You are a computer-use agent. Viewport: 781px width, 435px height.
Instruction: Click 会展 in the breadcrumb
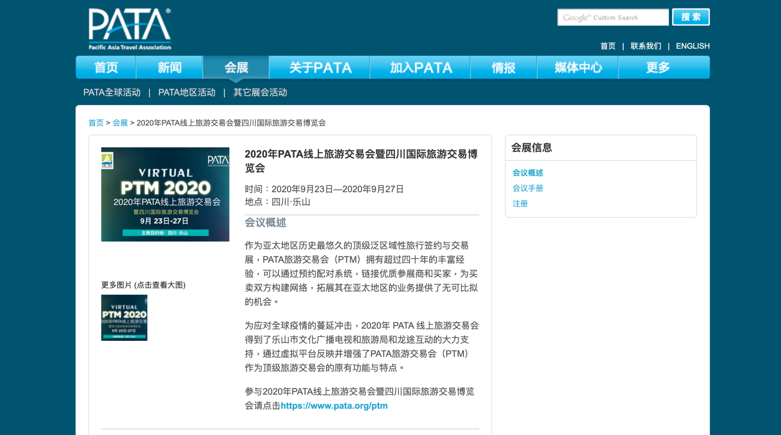120,123
